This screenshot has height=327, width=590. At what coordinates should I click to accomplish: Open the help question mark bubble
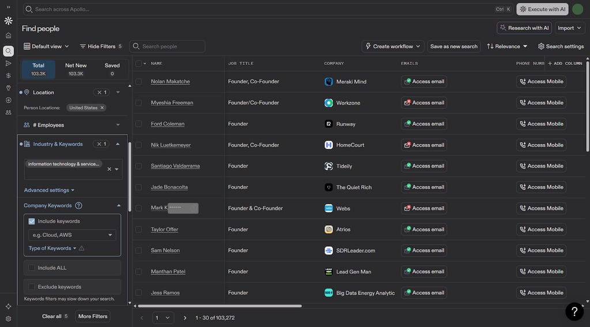point(574,311)
